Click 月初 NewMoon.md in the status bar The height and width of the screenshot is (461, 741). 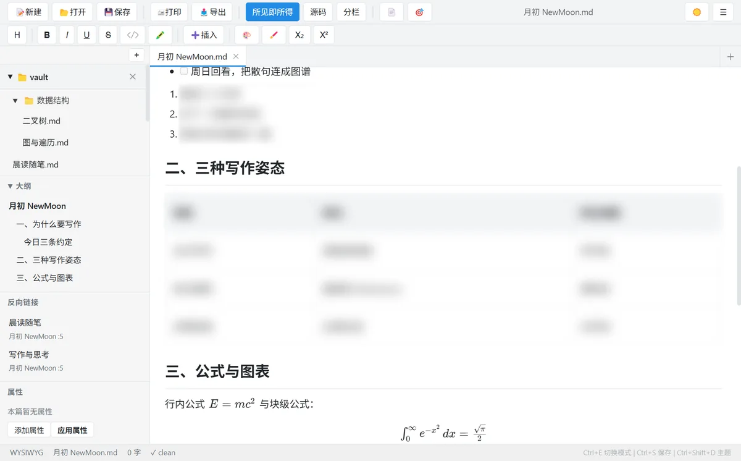coord(85,452)
